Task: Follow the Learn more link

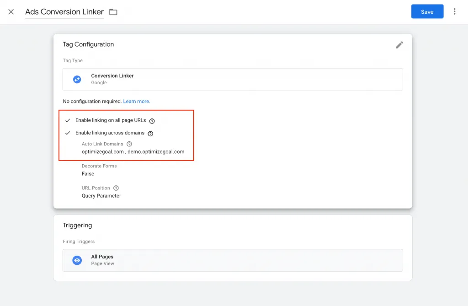Action: 136,101
